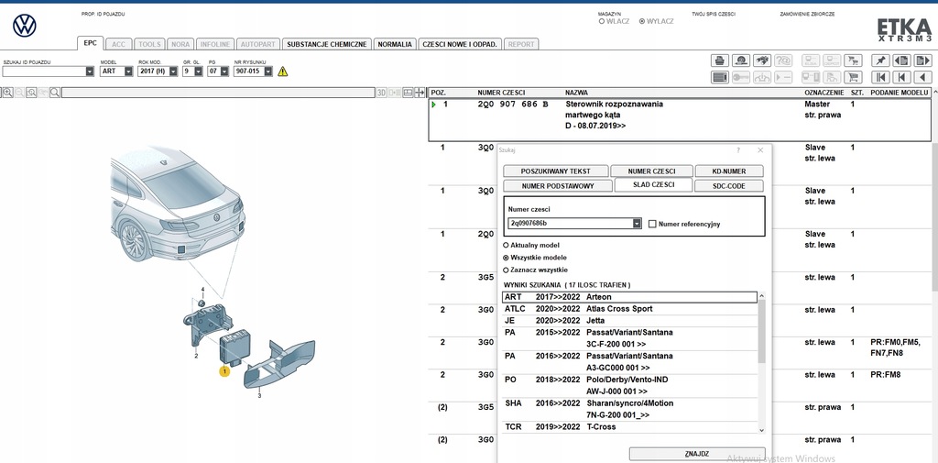Open the shopping cart icon
Image resolution: width=938 pixels, height=463 pixels.
click(853, 77)
